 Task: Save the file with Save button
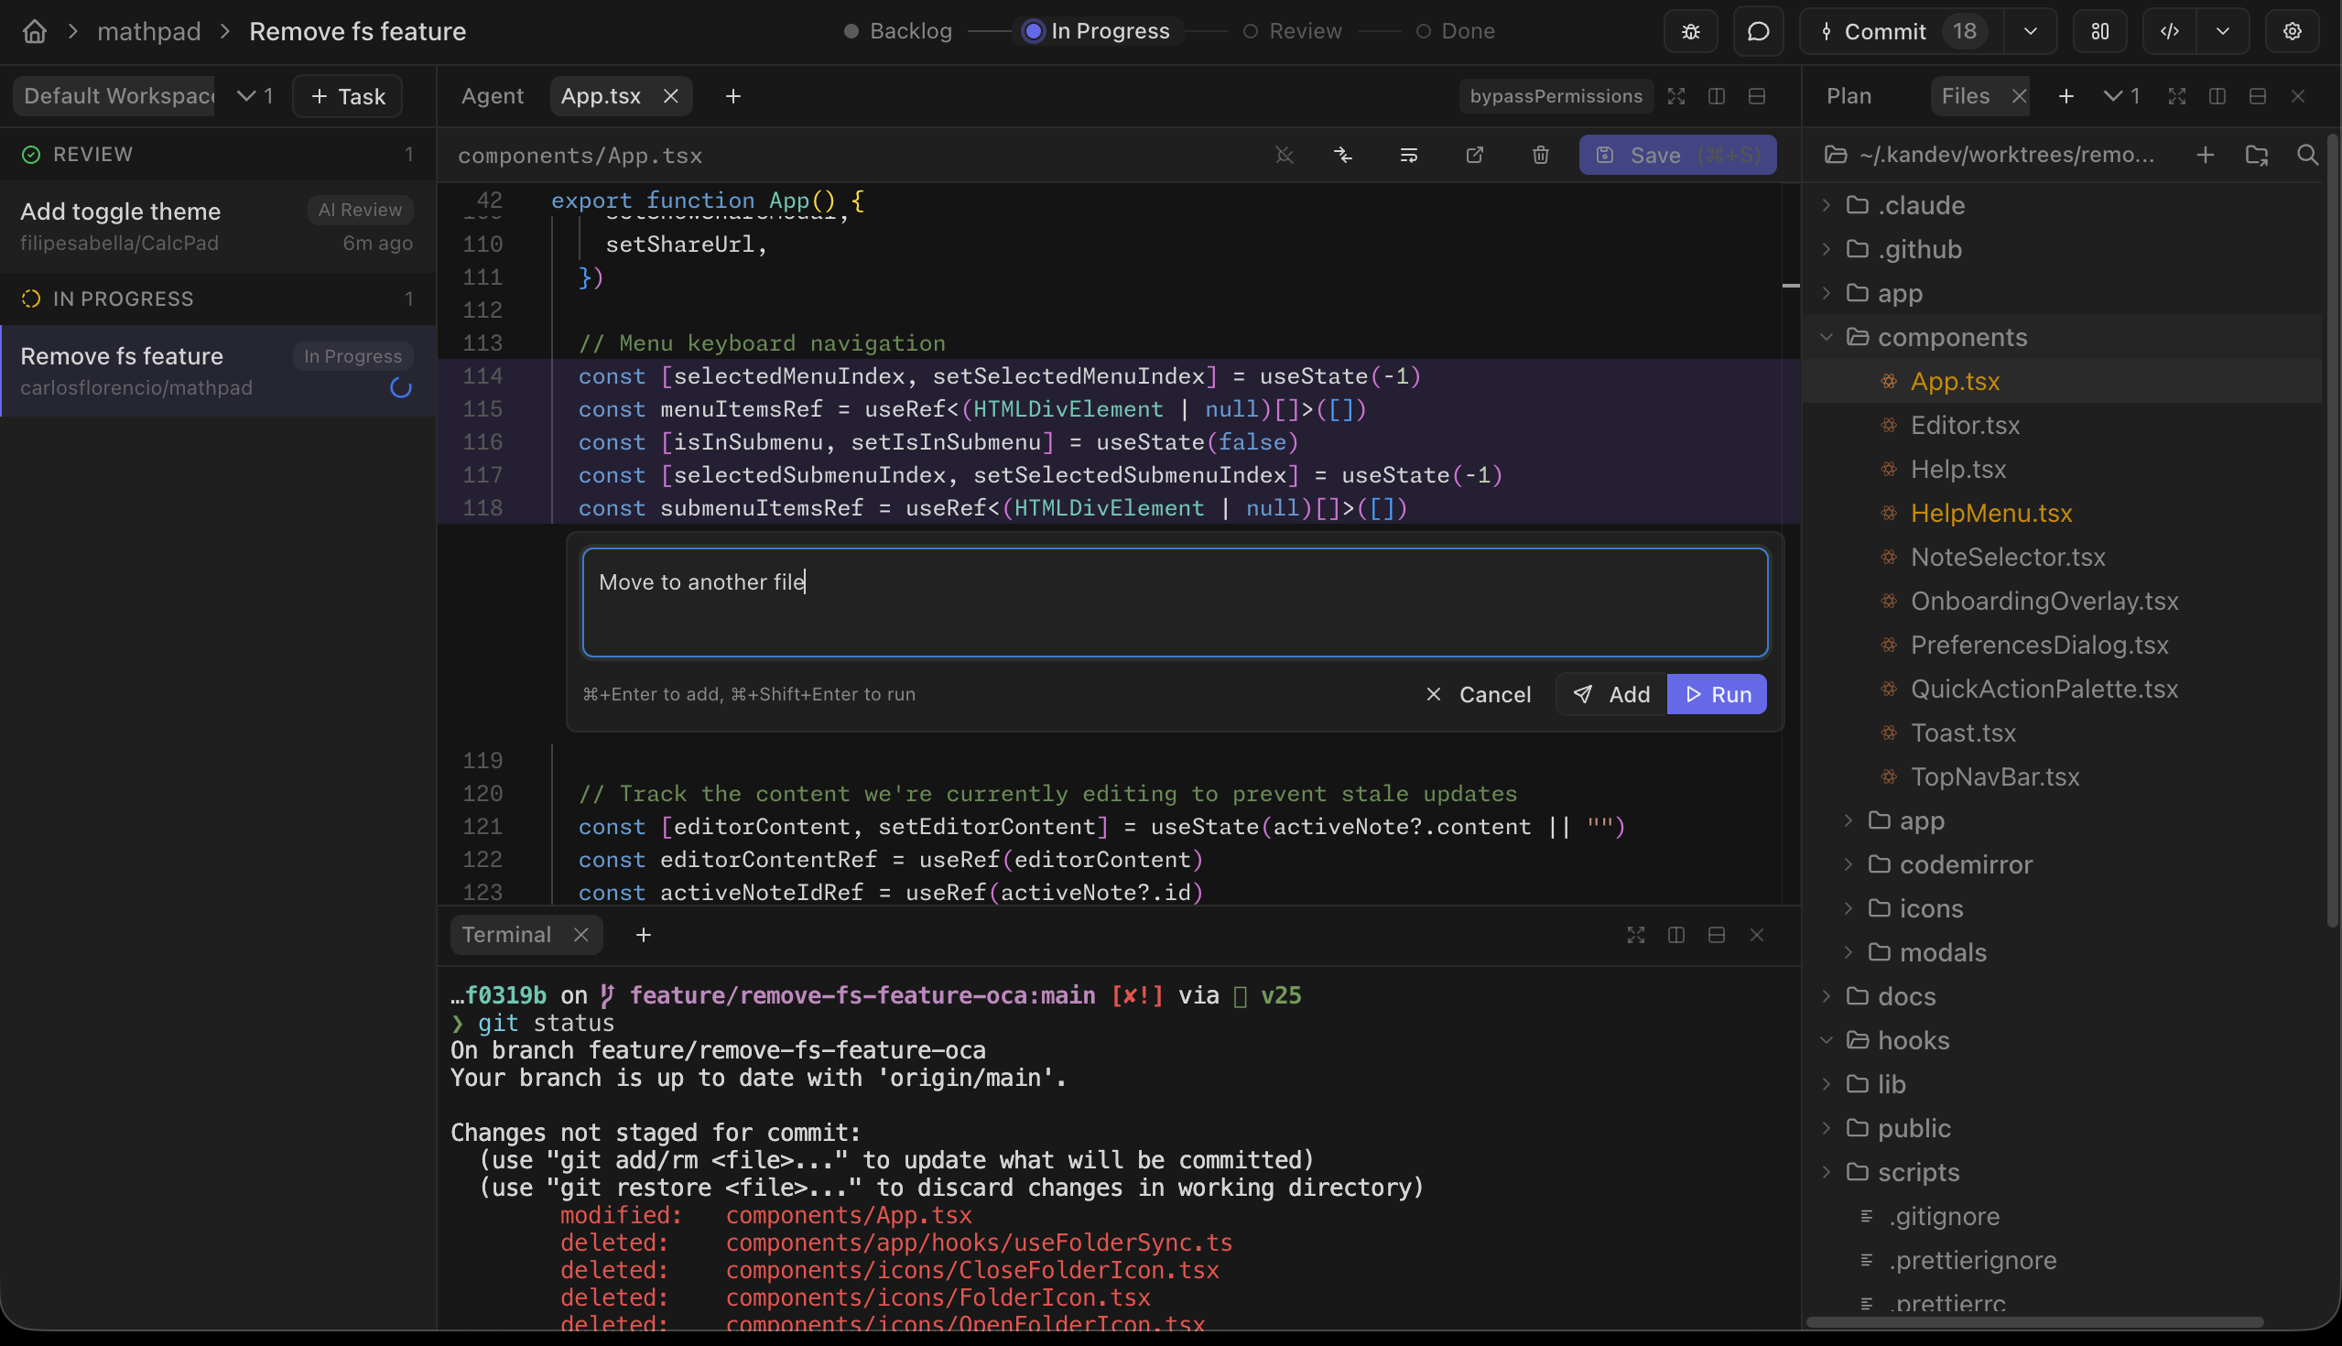point(1676,155)
